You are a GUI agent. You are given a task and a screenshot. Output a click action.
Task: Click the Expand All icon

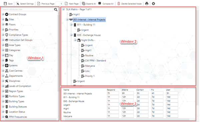click(x=84, y=4)
